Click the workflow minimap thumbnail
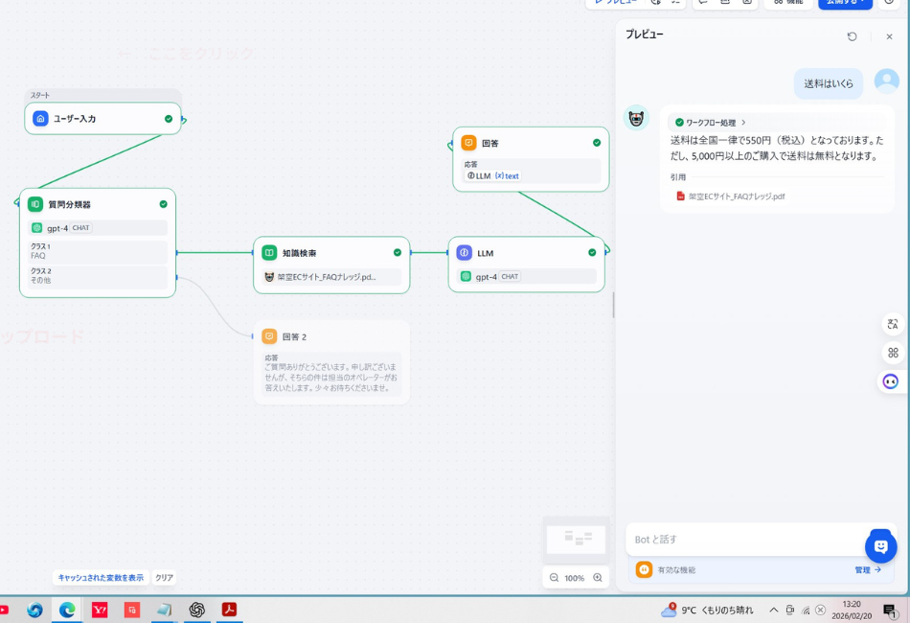Screen dimensions: 910x623 577,539
